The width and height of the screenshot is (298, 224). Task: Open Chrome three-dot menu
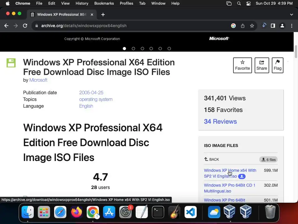click(x=292, y=26)
